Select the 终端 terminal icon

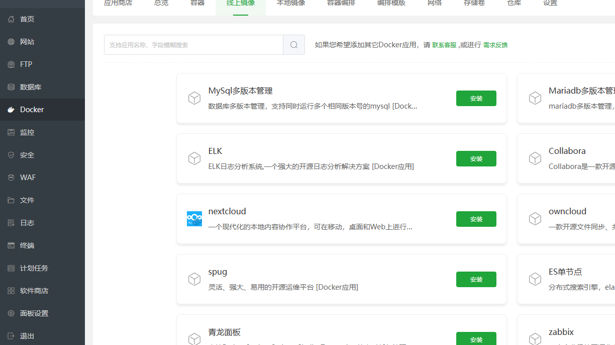11,245
